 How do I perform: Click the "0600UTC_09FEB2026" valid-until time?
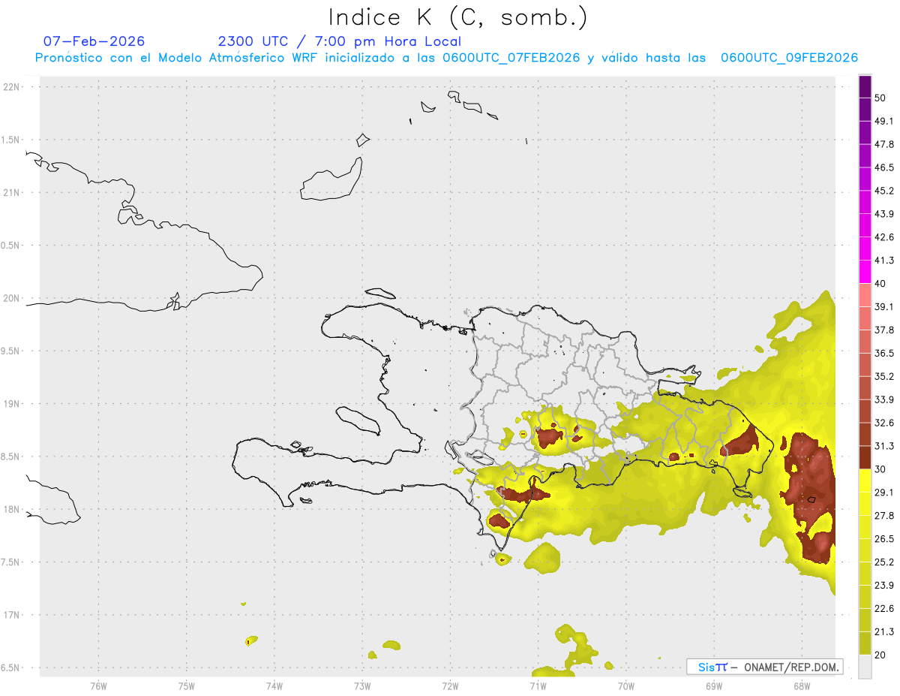click(789, 58)
